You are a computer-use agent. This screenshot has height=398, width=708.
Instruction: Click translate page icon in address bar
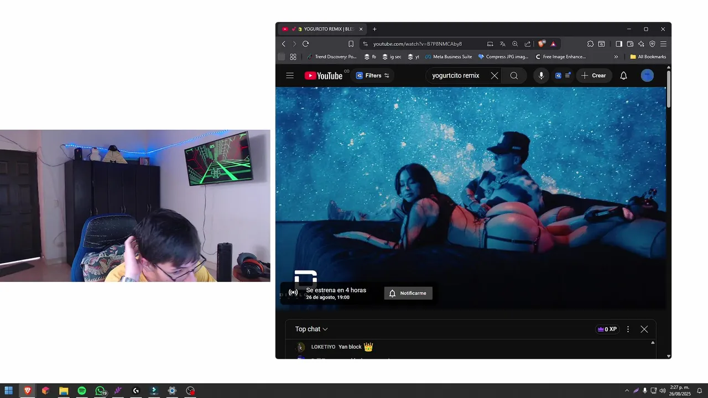pyautogui.click(x=502, y=44)
